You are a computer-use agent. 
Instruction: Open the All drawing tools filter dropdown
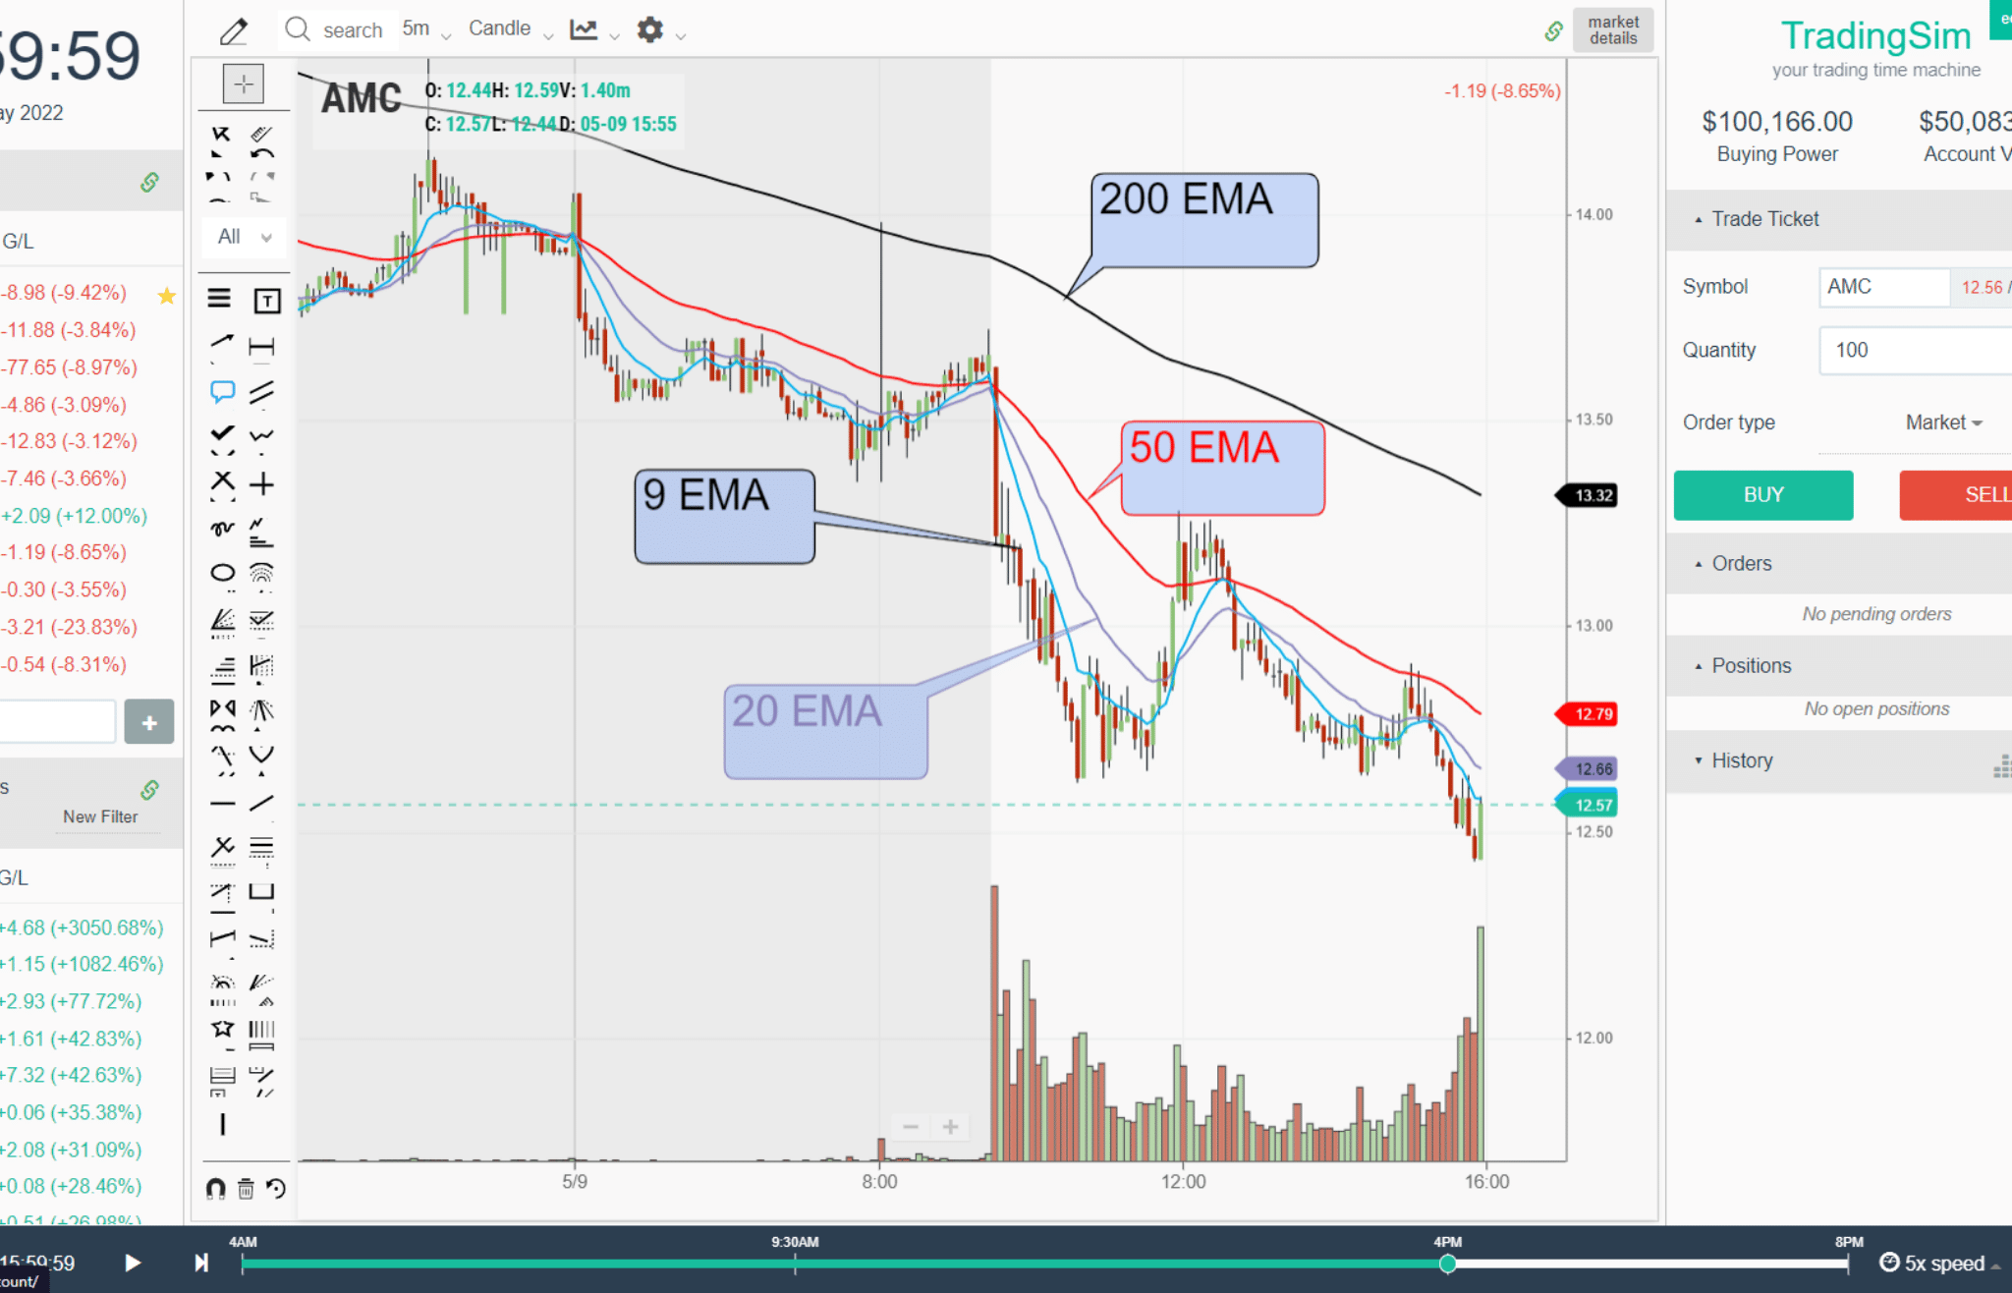(244, 237)
